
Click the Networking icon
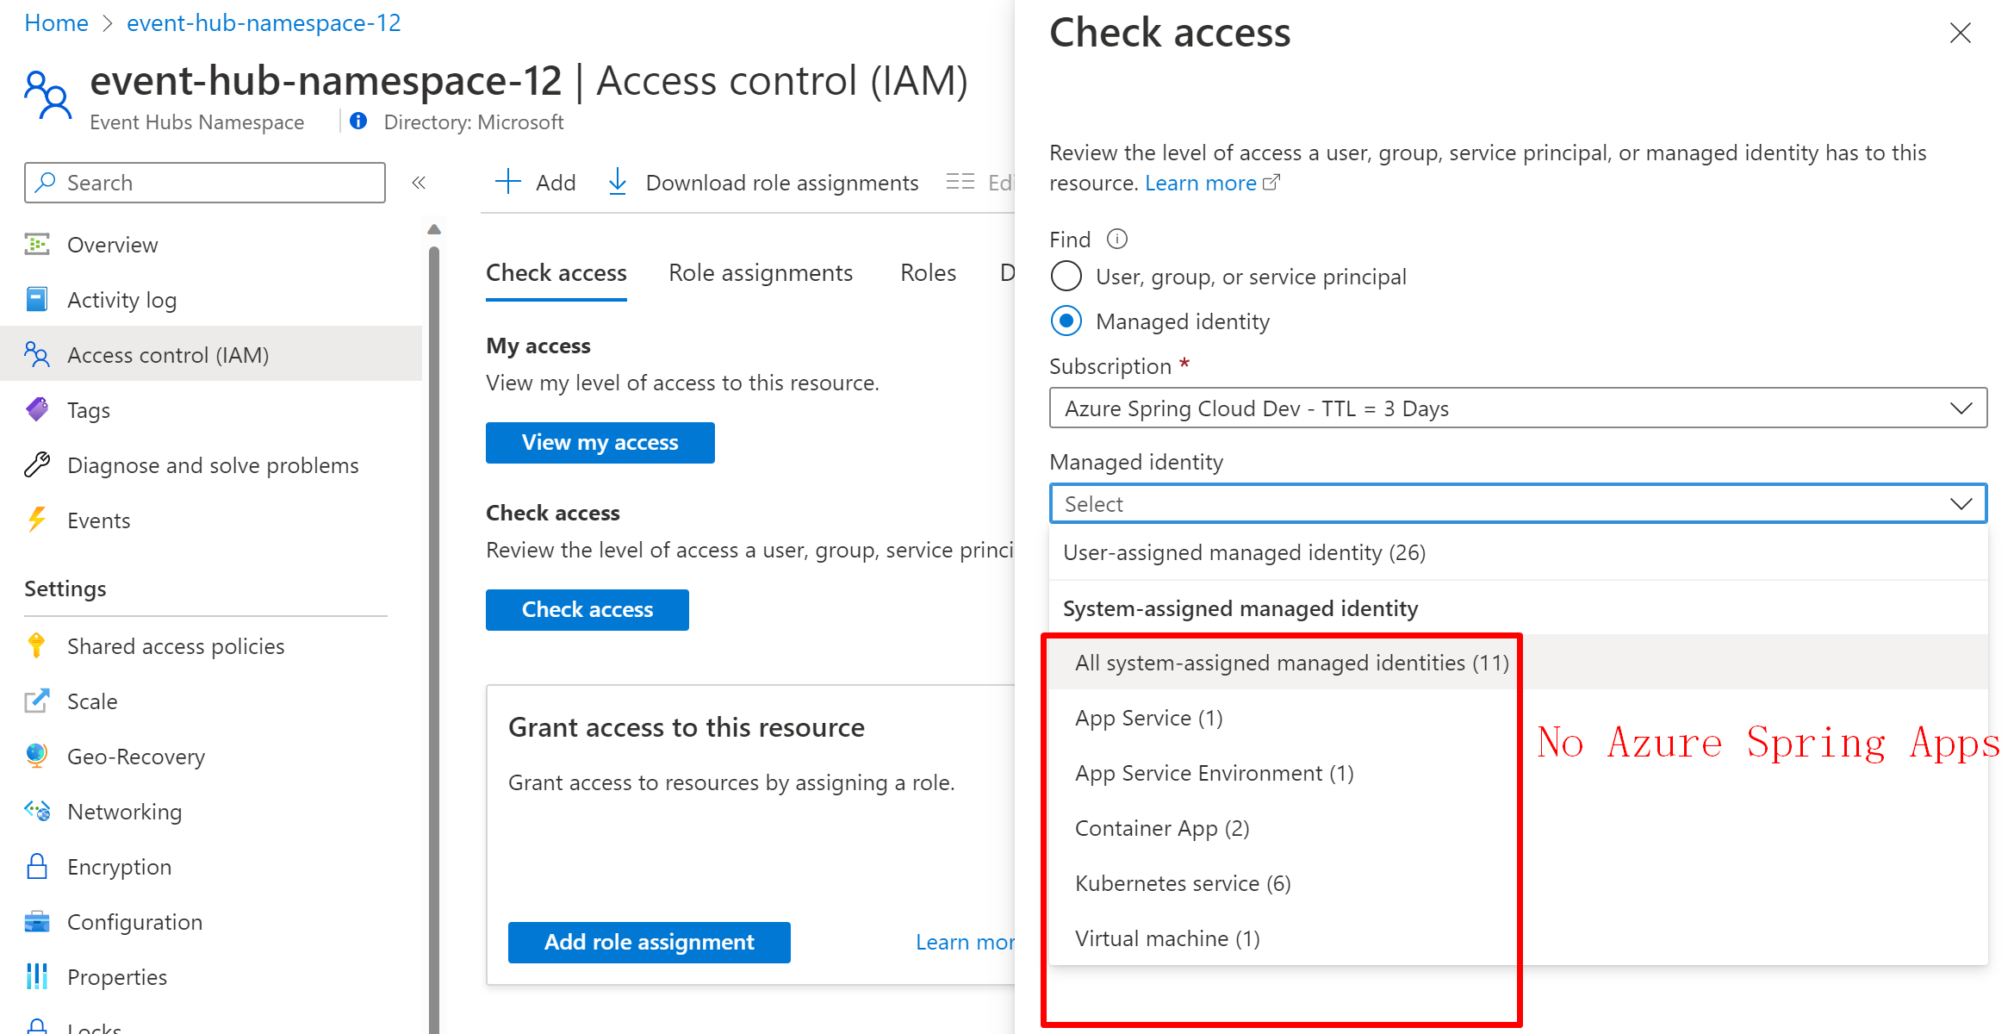(x=37, y=812)
